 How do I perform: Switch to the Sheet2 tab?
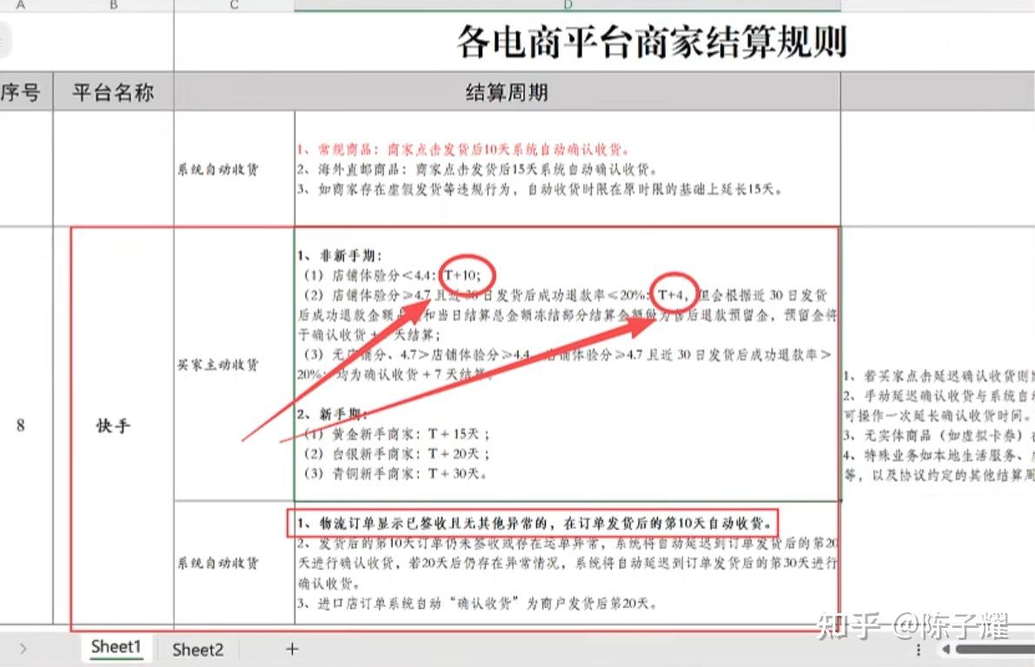(197, 650)
